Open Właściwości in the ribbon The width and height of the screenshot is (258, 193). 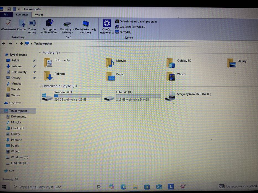tap(8, 25)
